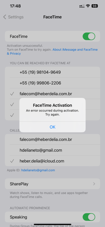Tap the cellular signal bars icon
This screenshot has width=105, height=227.
coord(82,6)
